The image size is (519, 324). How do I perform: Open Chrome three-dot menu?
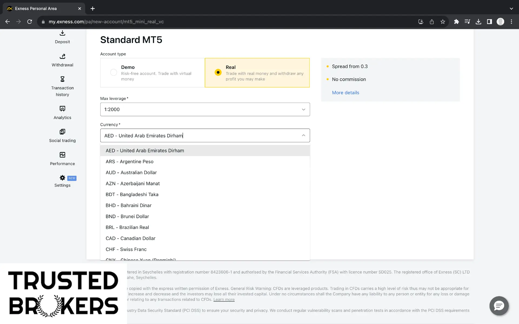[511, 22]
